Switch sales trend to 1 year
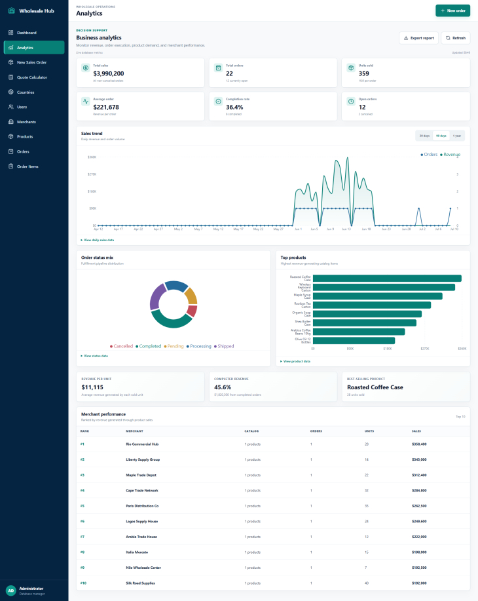The width and height of the screenshot is (478, 601). click(457, 136)
